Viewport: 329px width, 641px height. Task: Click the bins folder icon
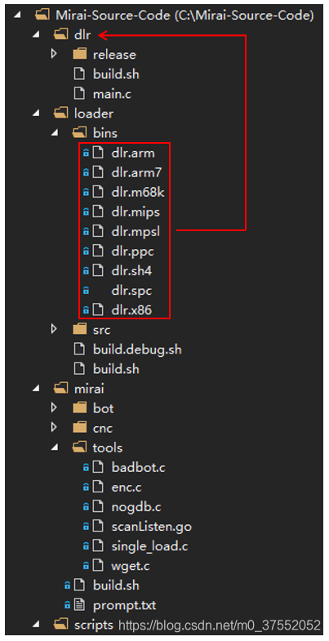[80, 133]
